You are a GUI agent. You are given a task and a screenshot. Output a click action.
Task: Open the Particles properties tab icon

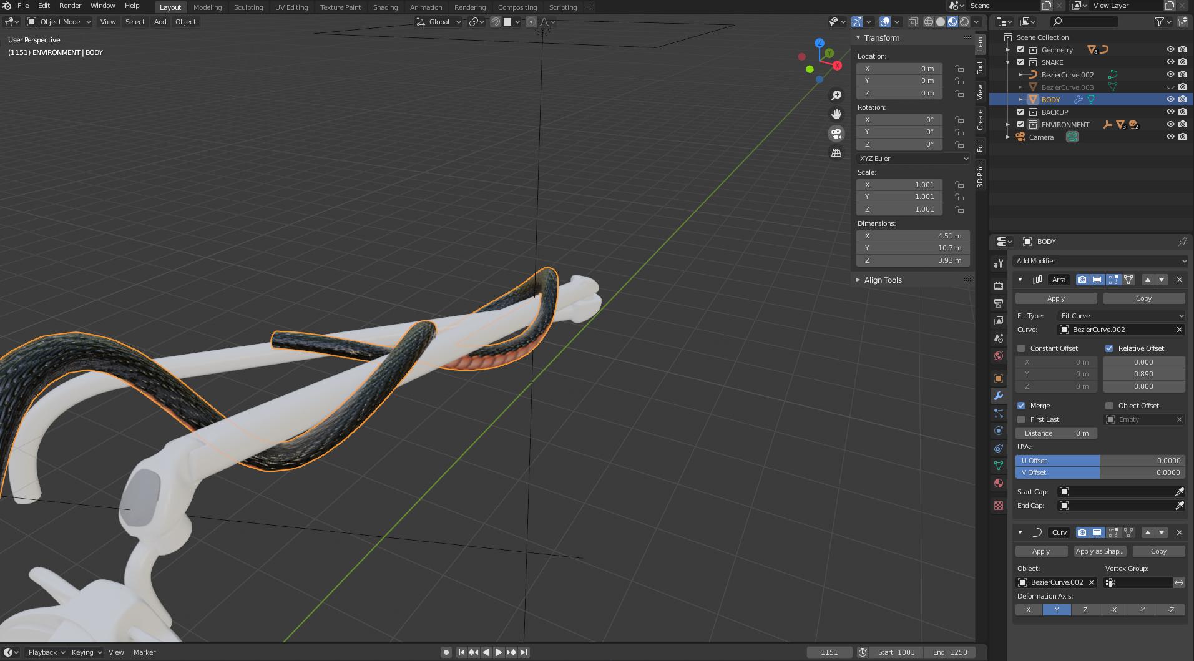pyautogui.click(x=999, y=413)
